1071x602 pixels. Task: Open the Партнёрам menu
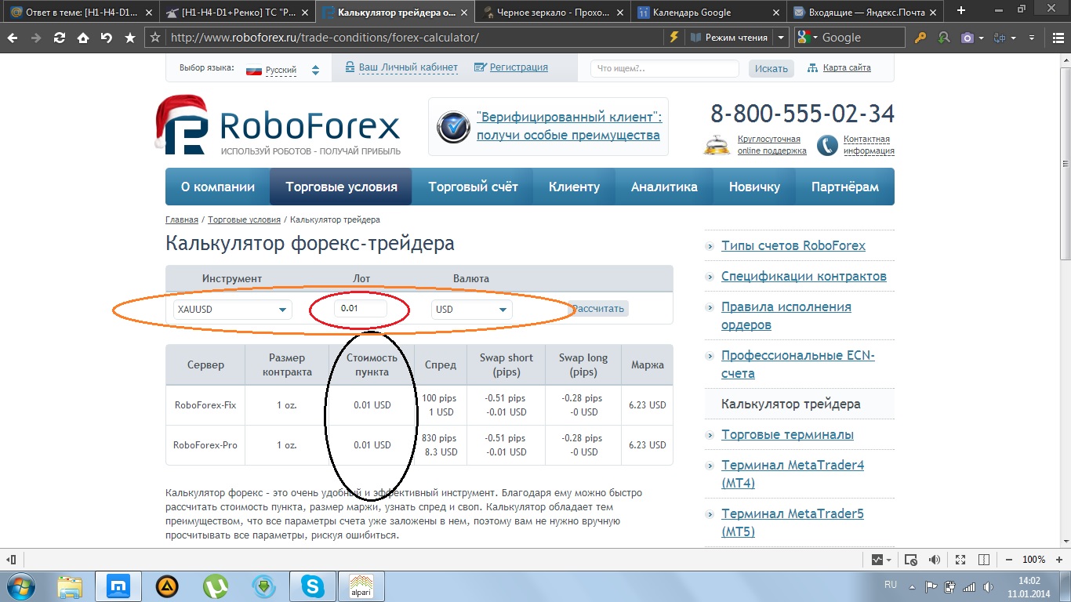pos(845,187)
